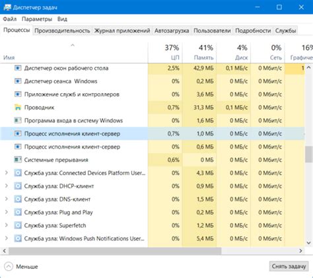This screenshot has height=278, width=313.
Task: Click the Снять задачу button
Action: click(x=289, y=266)
